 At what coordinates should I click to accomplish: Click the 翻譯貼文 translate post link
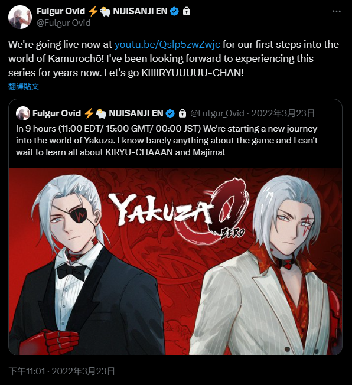pyautogui.click(x=24, y=86)
